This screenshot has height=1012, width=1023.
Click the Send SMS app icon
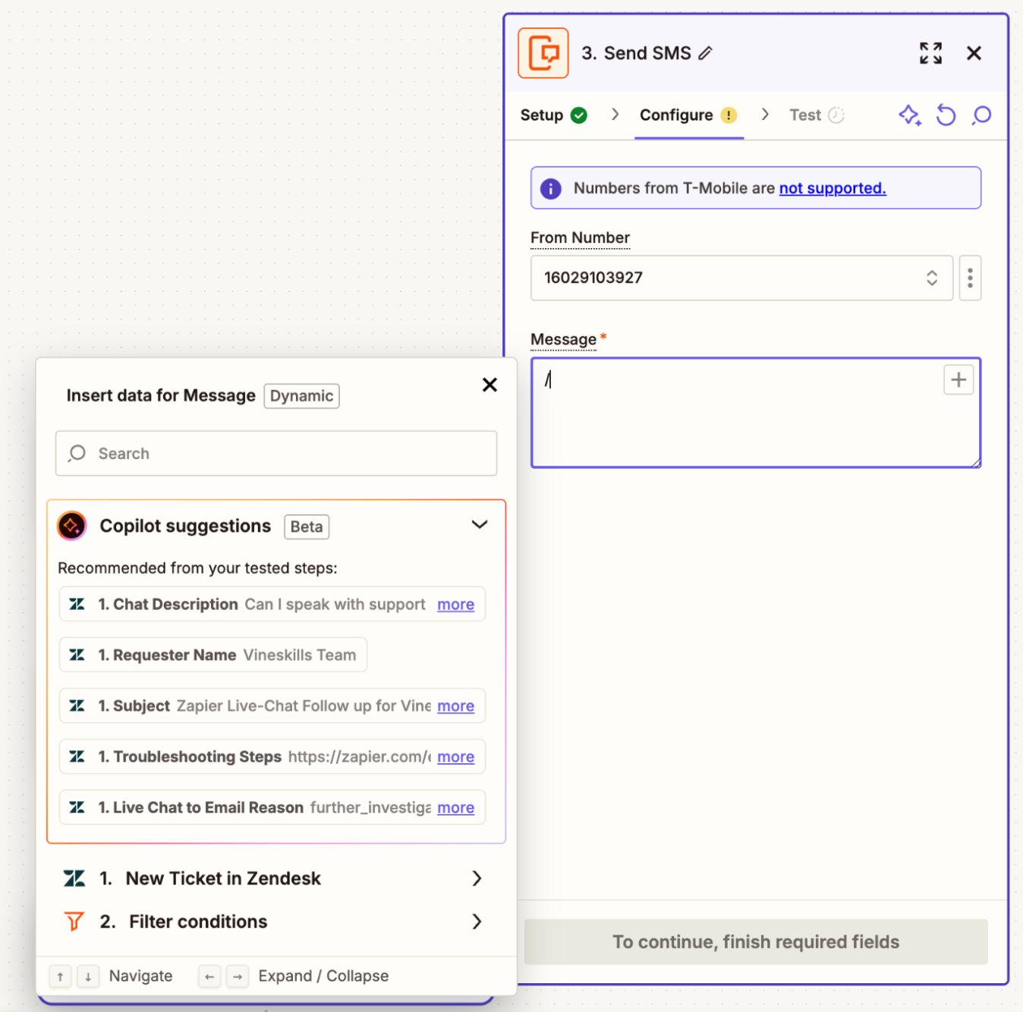[x=543, y=53]
